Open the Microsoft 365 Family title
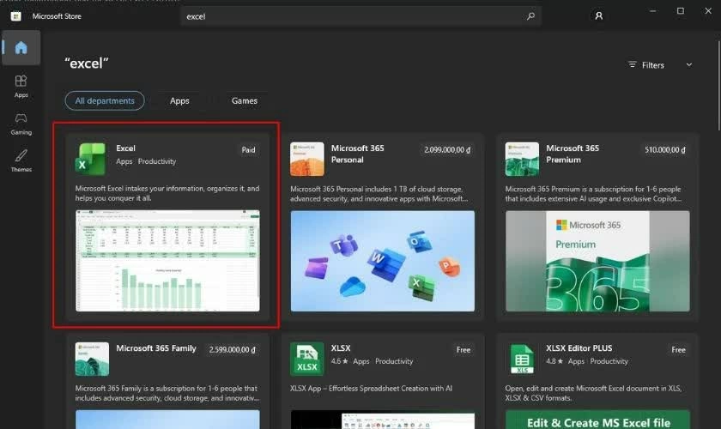This screenshot has width=721, height=429. [156, 348]
